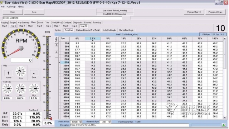Select the Trim tab
Image resolution: width=229 pixels, height=129 pixels.
47,23
